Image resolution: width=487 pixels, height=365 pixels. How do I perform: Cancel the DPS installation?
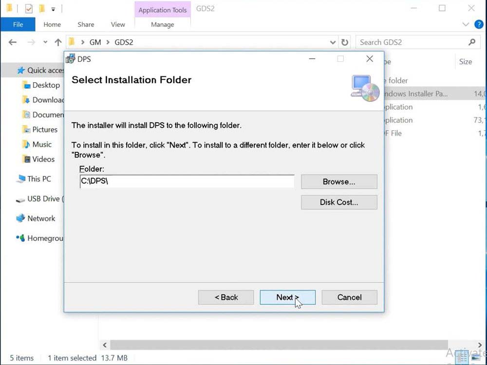coord(349,297)
